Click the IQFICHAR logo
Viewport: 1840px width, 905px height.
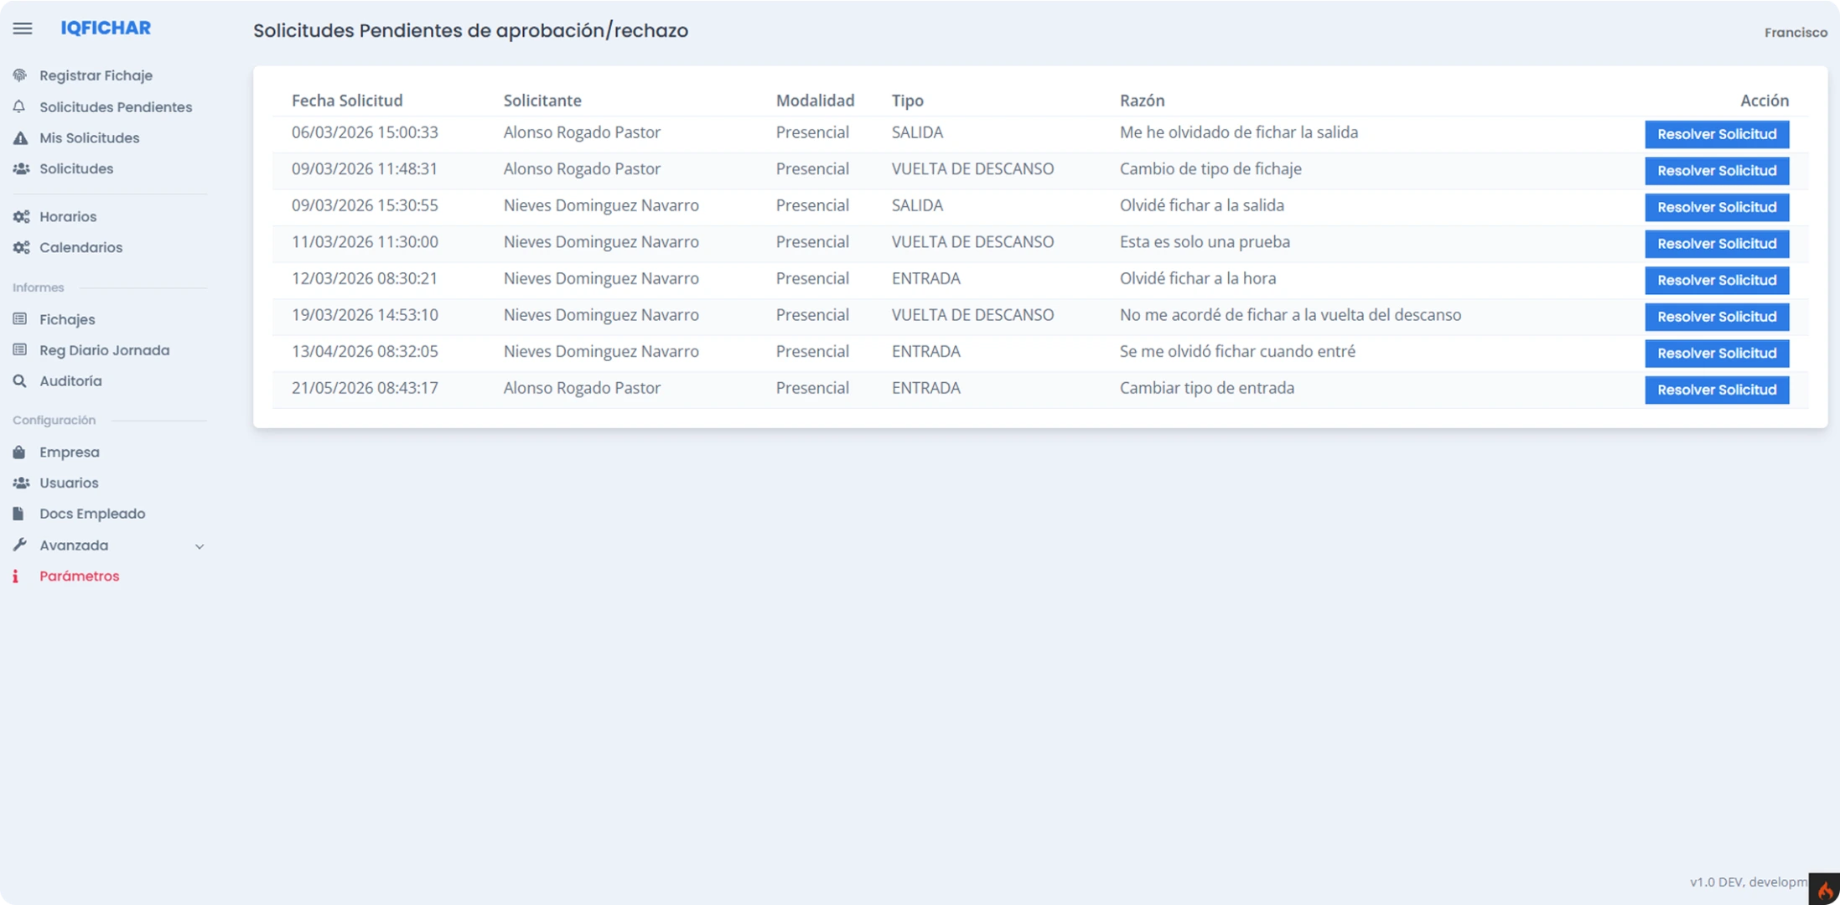coord(106,28)
